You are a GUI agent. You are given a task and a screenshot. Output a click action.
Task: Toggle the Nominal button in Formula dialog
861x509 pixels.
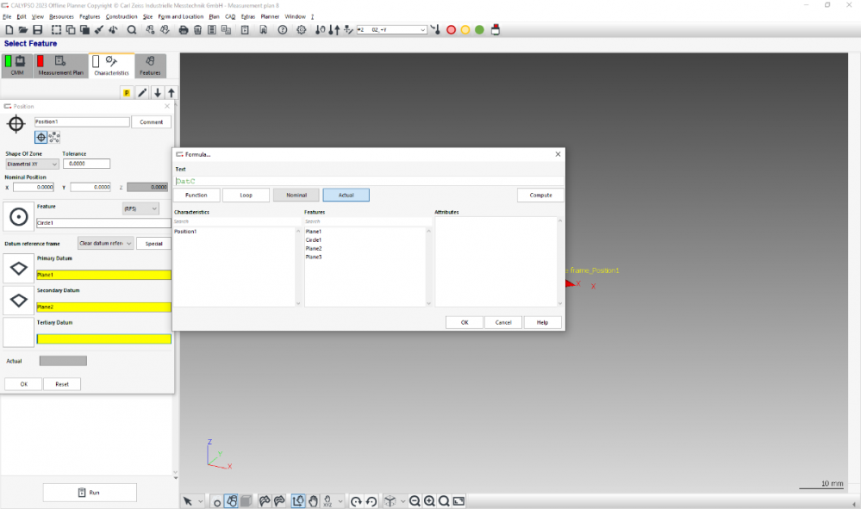point(296,196)
